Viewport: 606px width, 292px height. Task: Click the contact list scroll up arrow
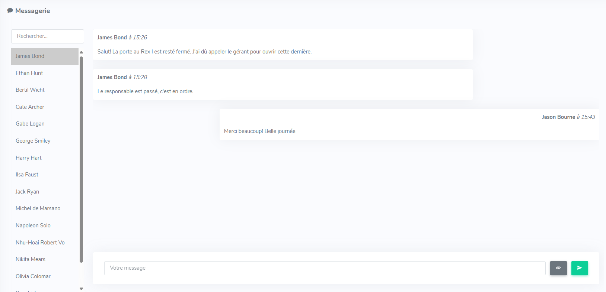click(x=81, y=52)
